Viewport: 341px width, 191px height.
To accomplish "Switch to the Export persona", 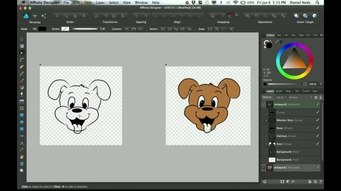I will click(44, 16).
